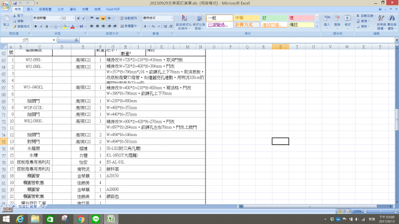Switch to the 版面配置 (Page Layout) tab
Image resolution: width=399 pixels, height=224 pixels.
(45, 9)
